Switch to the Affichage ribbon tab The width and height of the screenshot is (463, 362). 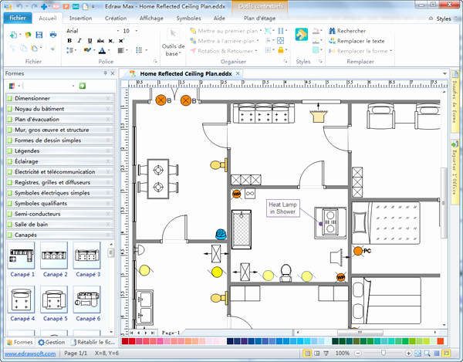(x=151, y=19)
